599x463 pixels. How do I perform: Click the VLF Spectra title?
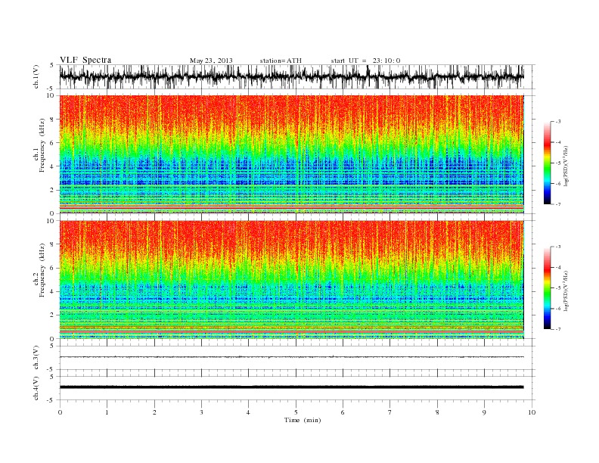tap(85, 60)
